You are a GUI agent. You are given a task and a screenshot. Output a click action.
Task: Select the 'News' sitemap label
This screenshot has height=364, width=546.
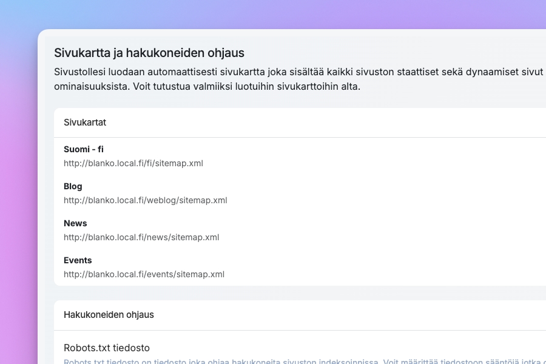pos(75,223)
